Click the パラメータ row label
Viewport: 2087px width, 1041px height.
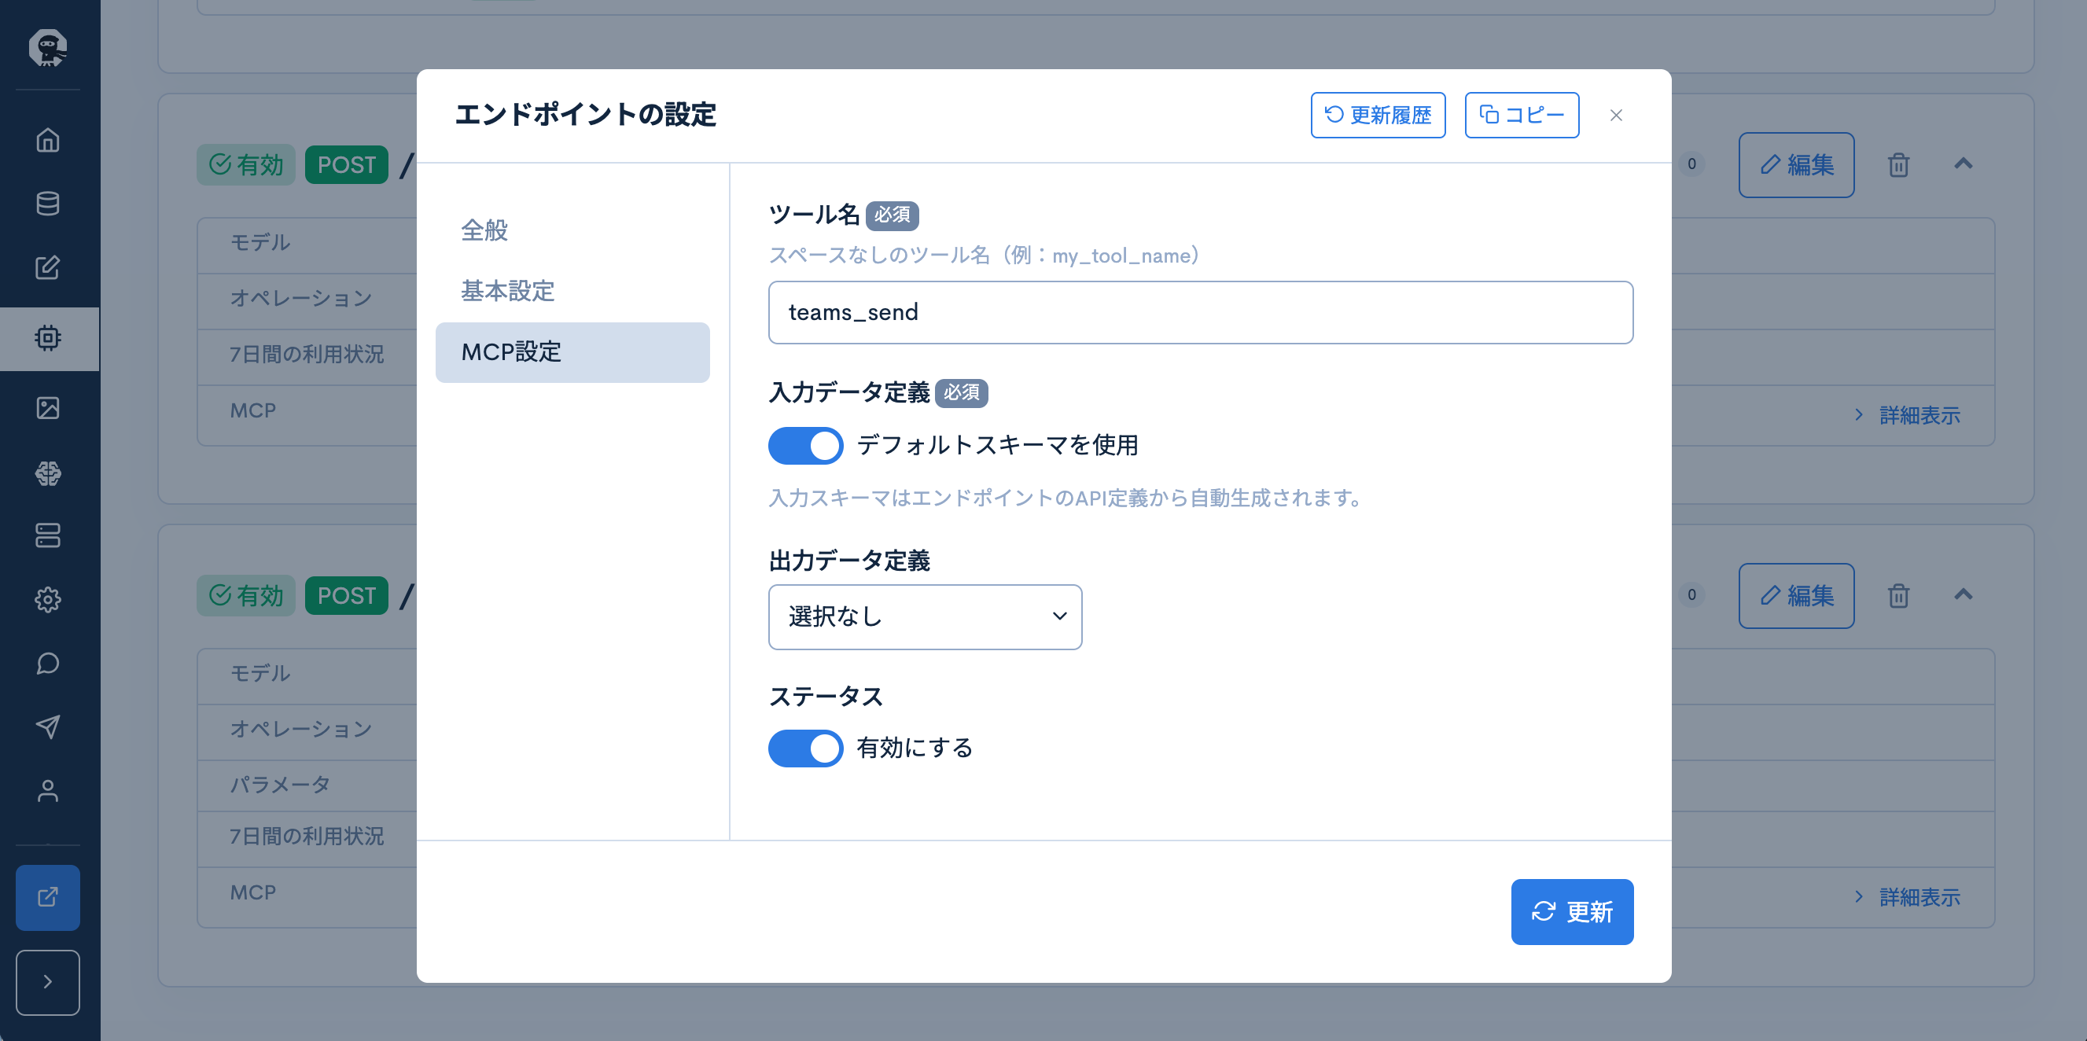(x=279, y=785)
